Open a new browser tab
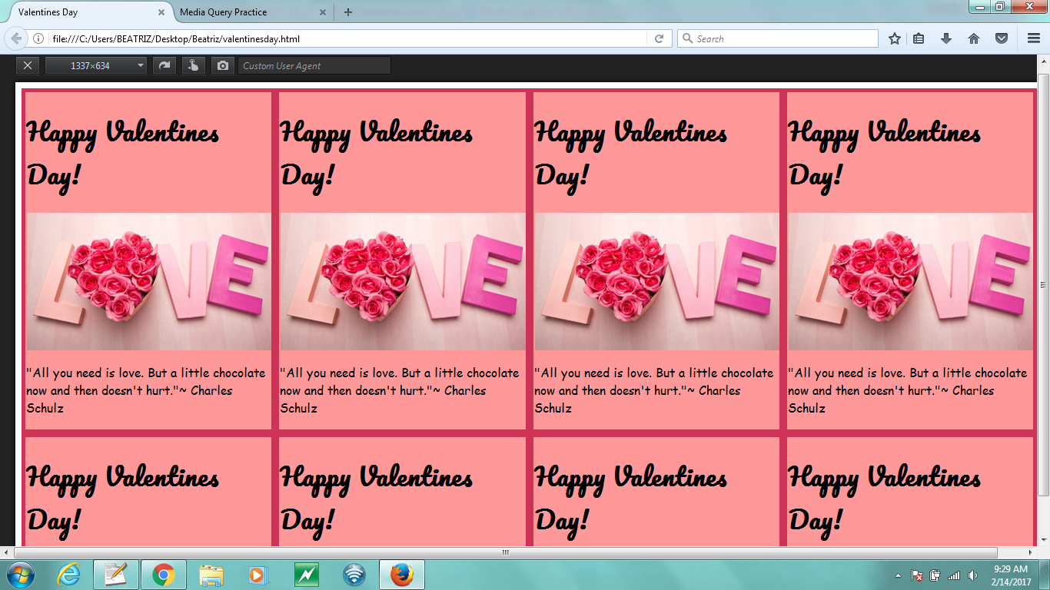Screen dimensions: 1050x590 pyautogui.click(x=348, y=12)
